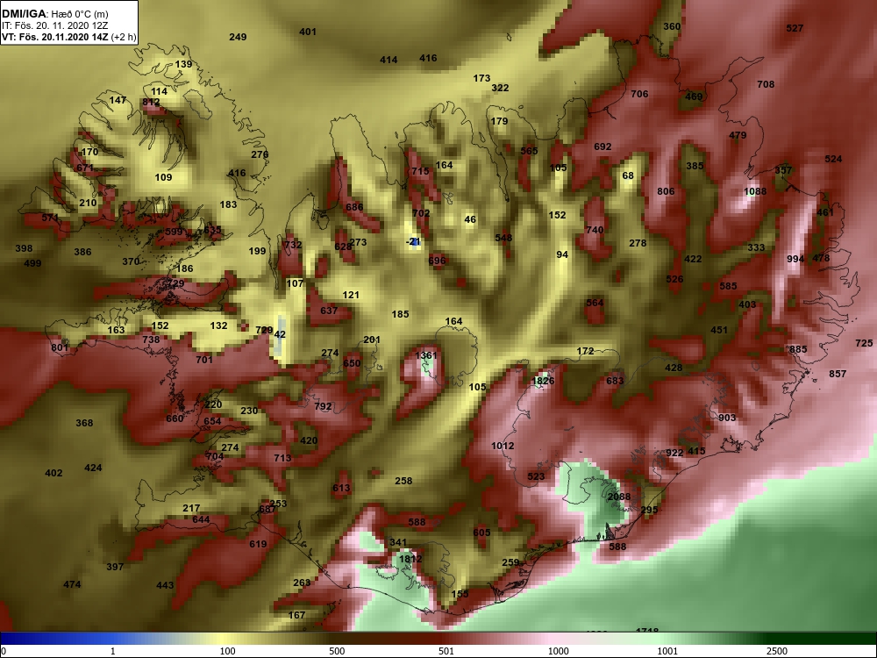The height and width of the screenshot is (658, 877).
Task: Select the map value 613
Action: pyautogui.click(x=341, y=488)
